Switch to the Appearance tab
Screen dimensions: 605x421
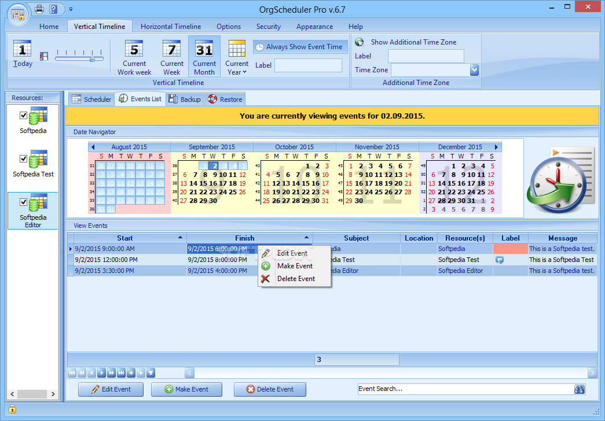click(314, 27)
